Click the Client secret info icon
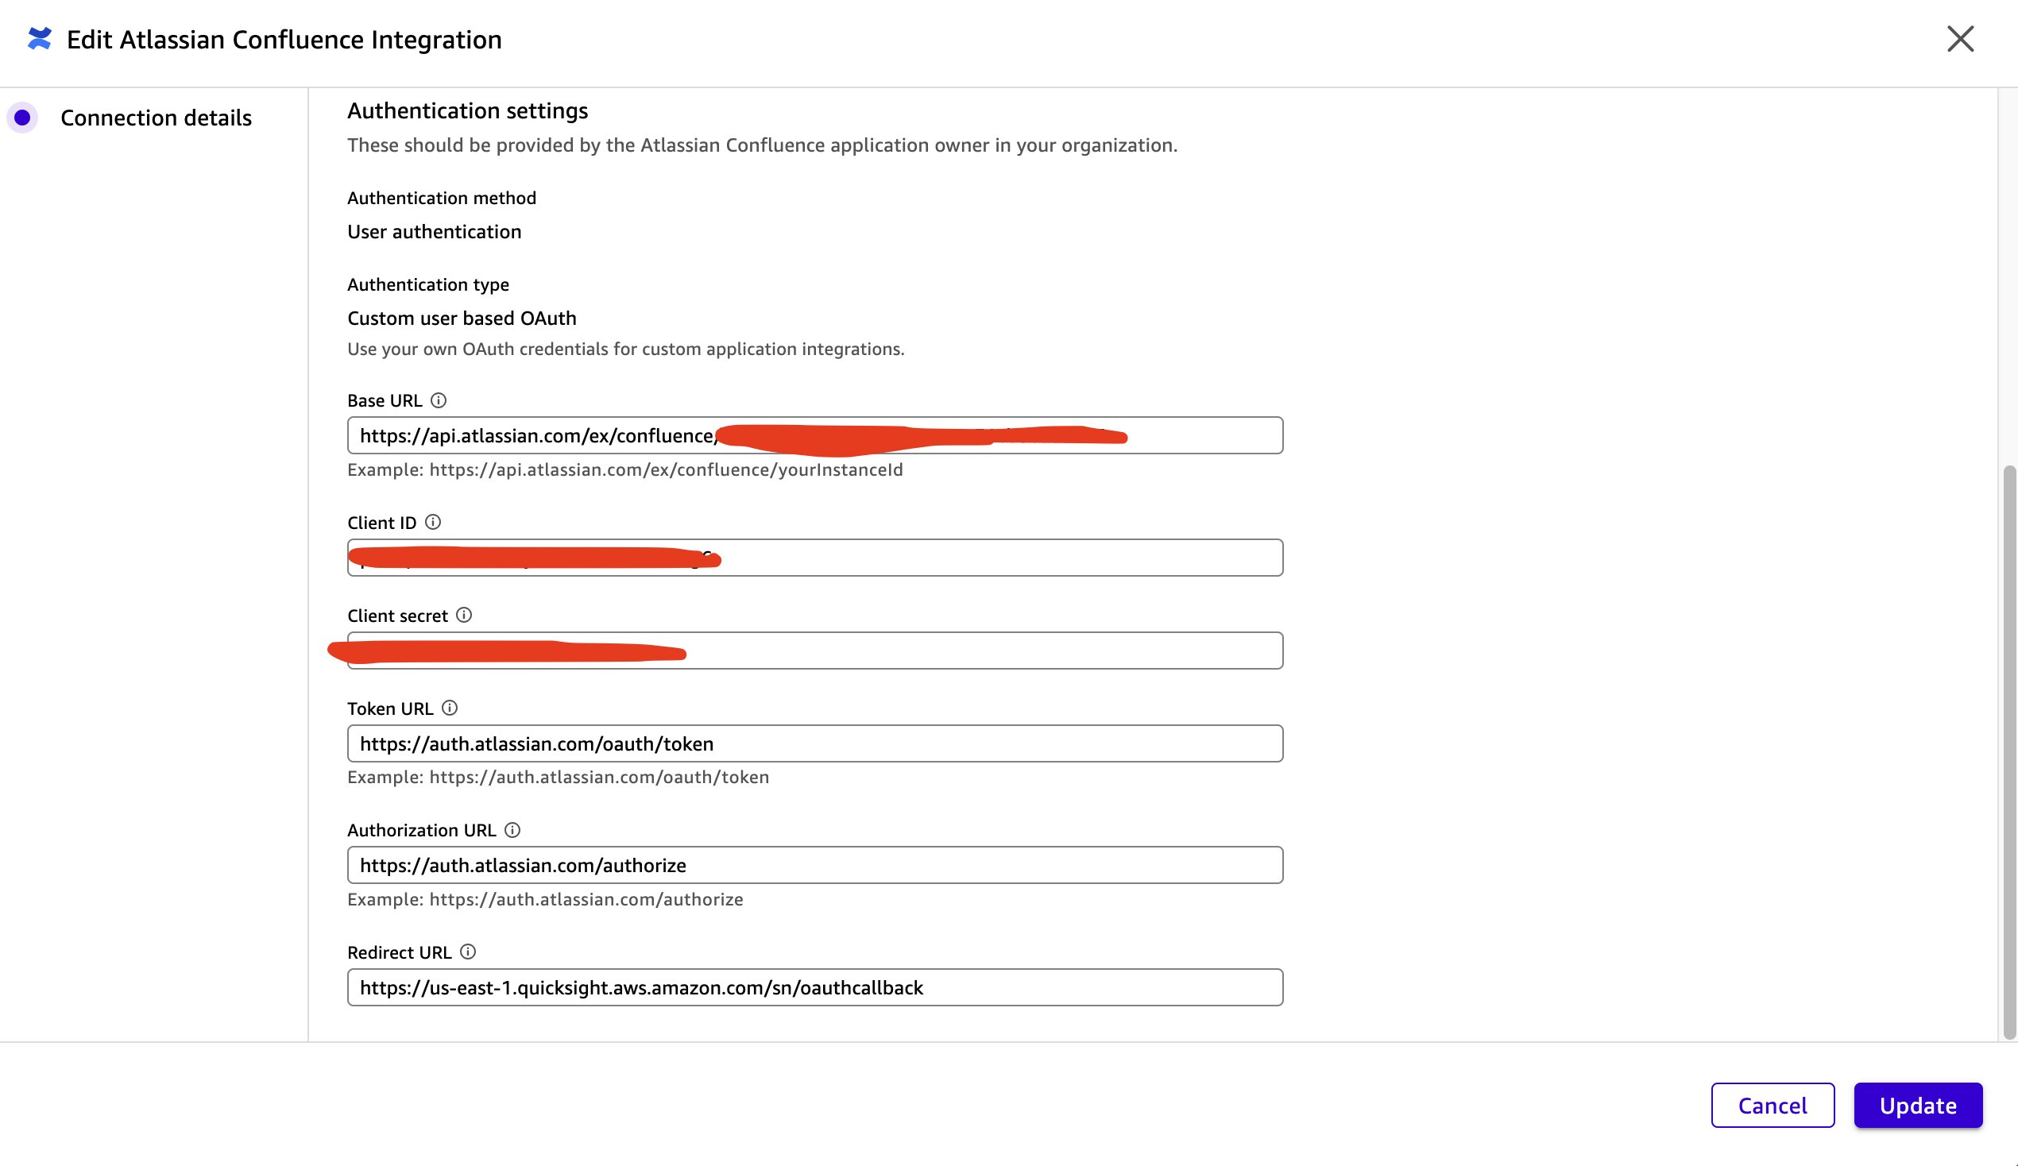The height and width of the screenshot is (1166, 2018). [x=464, y=615]
